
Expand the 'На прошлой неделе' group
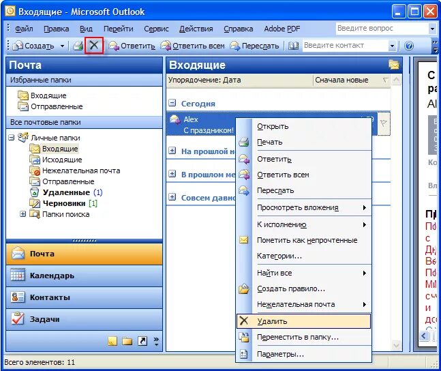click(172, 151)
